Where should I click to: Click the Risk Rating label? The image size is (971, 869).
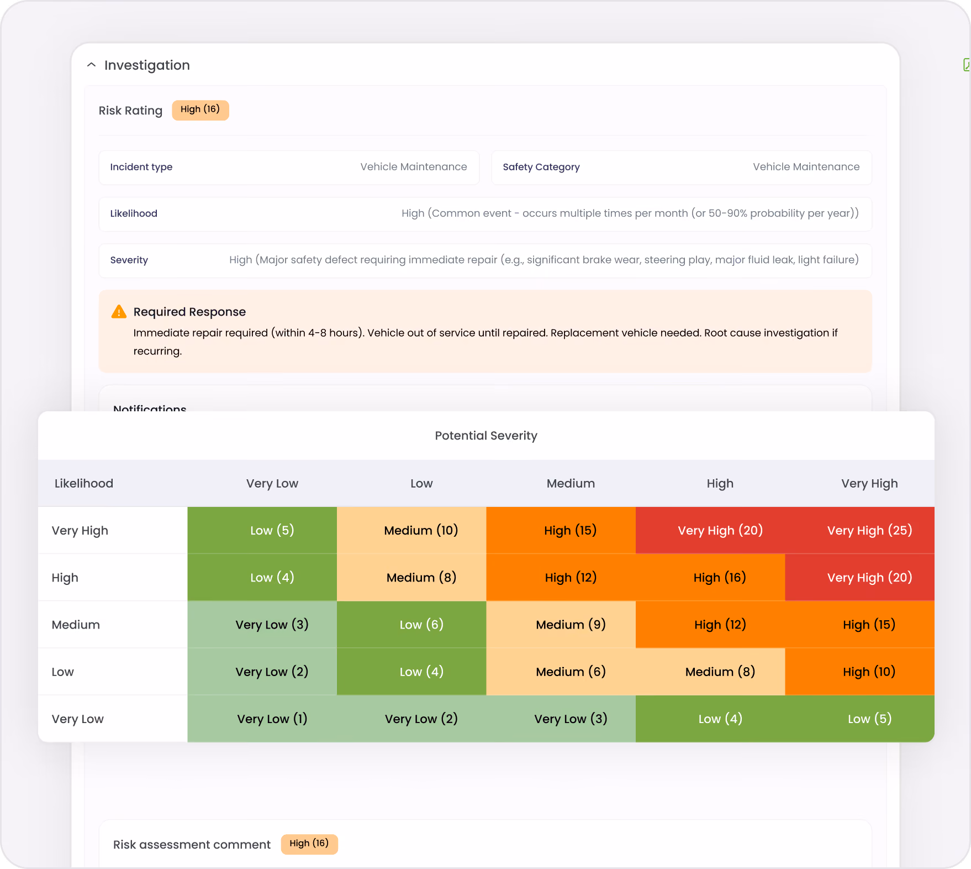click(130, 111)
